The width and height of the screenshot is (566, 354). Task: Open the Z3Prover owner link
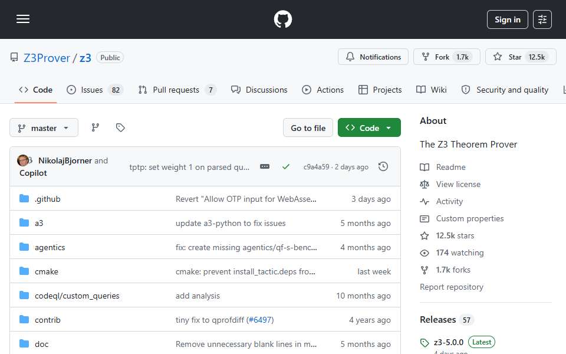47,58
